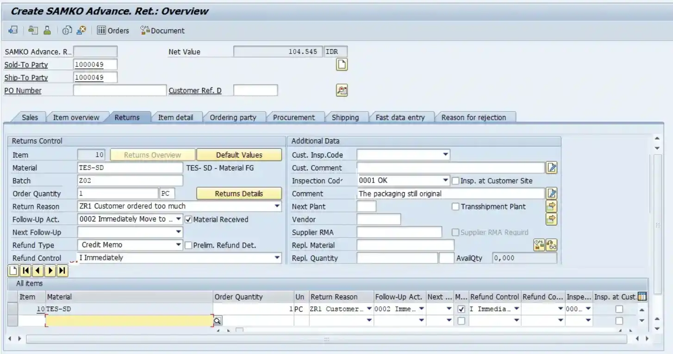Open the Return Reason dropdown
673x354 pixels.
coord(277,207)
